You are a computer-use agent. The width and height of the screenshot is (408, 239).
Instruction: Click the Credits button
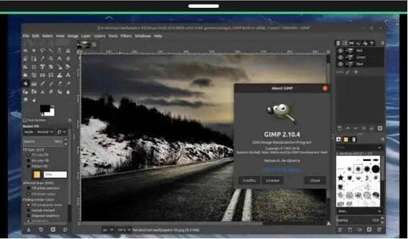point(249,181)
